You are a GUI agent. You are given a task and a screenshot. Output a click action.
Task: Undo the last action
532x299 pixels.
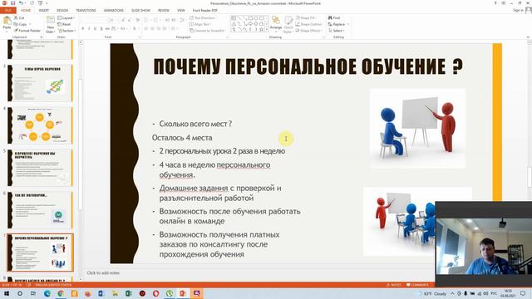pyautogui.click(x=21, y=3)
